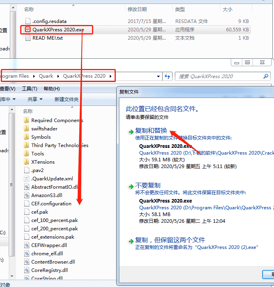Click the QuarkXPress 2020 breadcrumb segment
This screenshot has height=287, width=274.
pos(84,76)
